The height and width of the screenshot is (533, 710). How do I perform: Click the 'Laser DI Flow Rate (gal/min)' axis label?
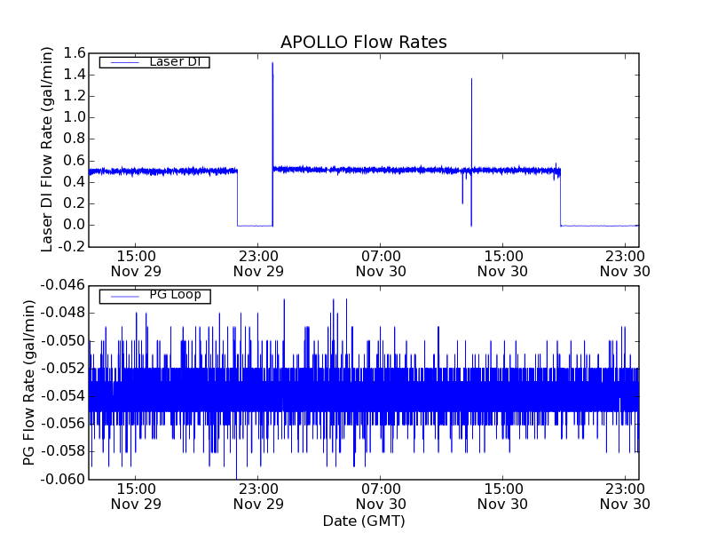pyautogui.click(x=47, y=149)
